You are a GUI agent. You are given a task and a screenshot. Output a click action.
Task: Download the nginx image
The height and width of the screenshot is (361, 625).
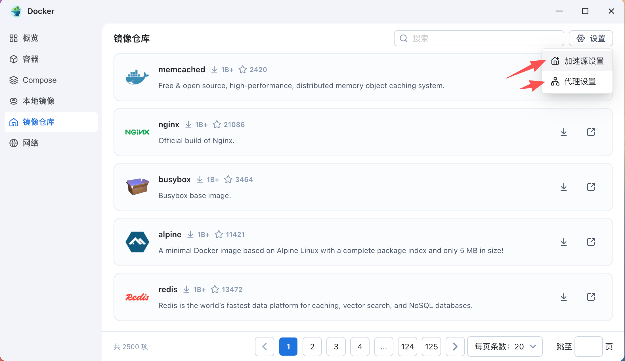tap(563, 132)
